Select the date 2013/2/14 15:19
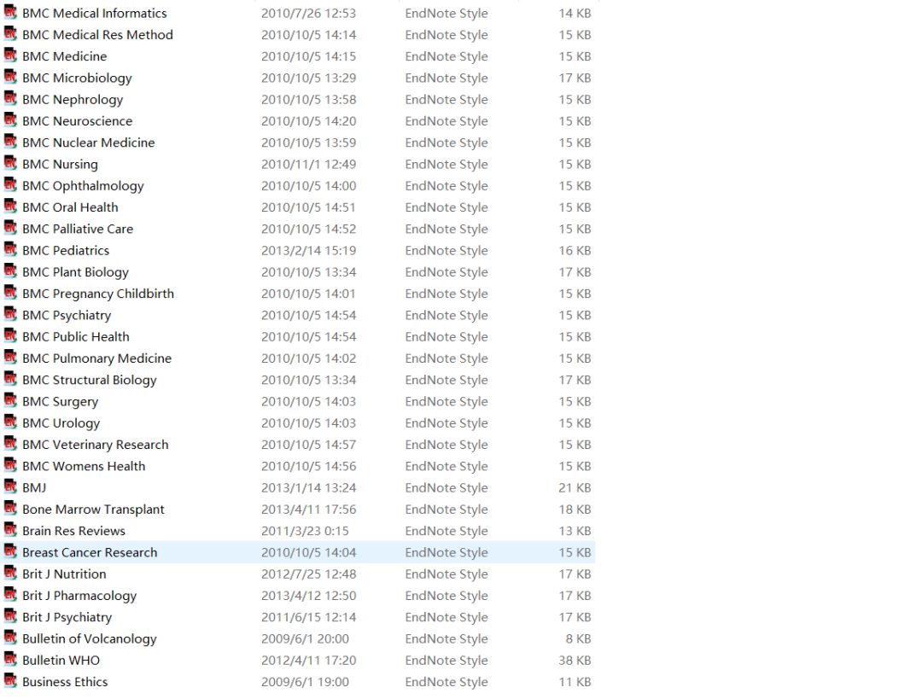Viewport: 922px width, 699px height. pos(309,250)
